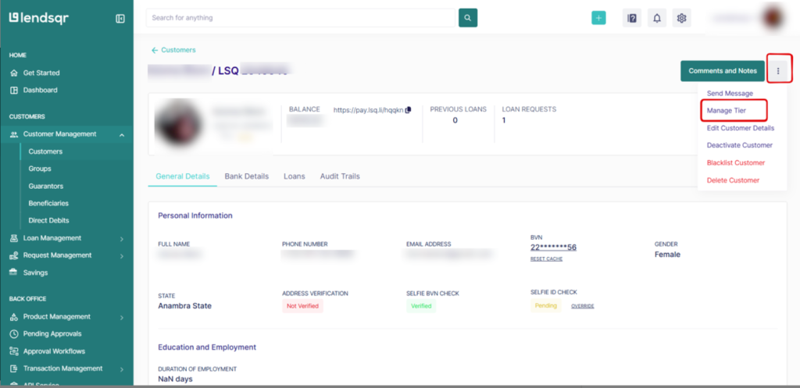Screen dimensions: 800x388
Task: Click the green search magnifier button
Action: (468, 18)
